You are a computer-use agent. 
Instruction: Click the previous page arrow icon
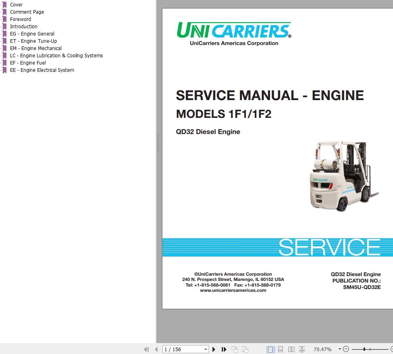[156, 349]
